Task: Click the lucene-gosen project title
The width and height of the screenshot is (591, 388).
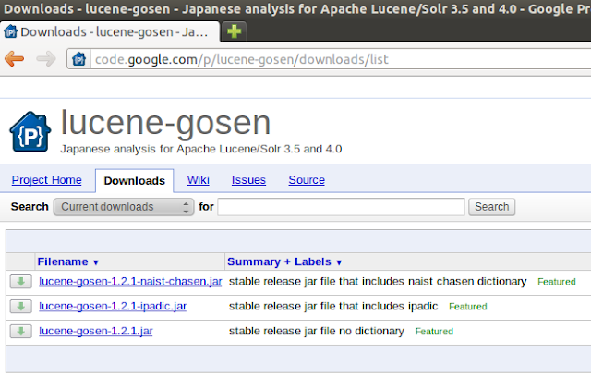Action: tap(166, 123)
